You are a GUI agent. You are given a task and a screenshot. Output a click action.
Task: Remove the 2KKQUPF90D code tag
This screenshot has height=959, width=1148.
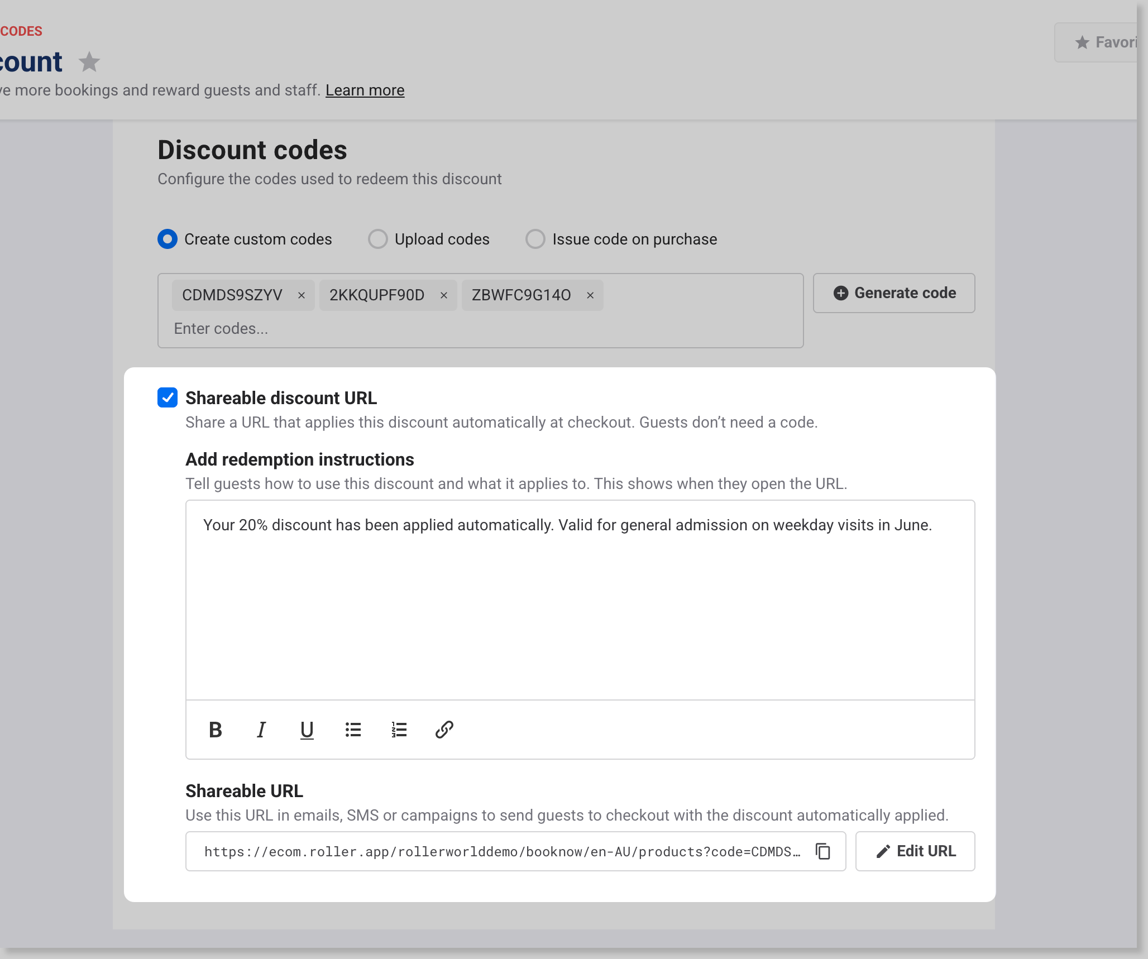[444, 295]
